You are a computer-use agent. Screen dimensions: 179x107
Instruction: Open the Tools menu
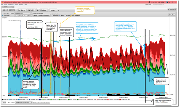pyautogui.click(x=6, y=5)
